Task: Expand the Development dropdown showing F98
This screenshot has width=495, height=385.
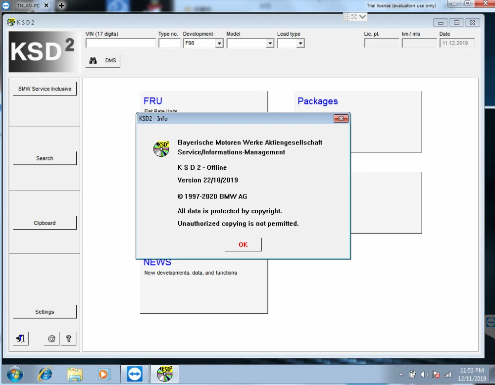Action: tap(219, 43)
